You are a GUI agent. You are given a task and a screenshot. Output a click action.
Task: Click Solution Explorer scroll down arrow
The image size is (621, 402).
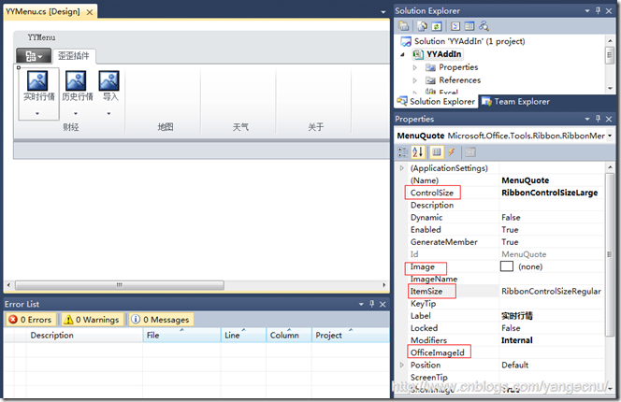coord(610,88)
